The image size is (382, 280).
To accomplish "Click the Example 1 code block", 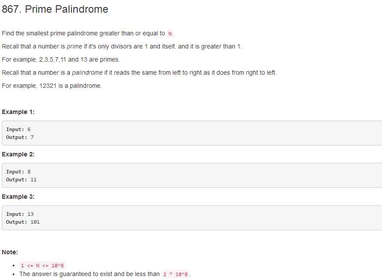I will [x=192, y=133].
